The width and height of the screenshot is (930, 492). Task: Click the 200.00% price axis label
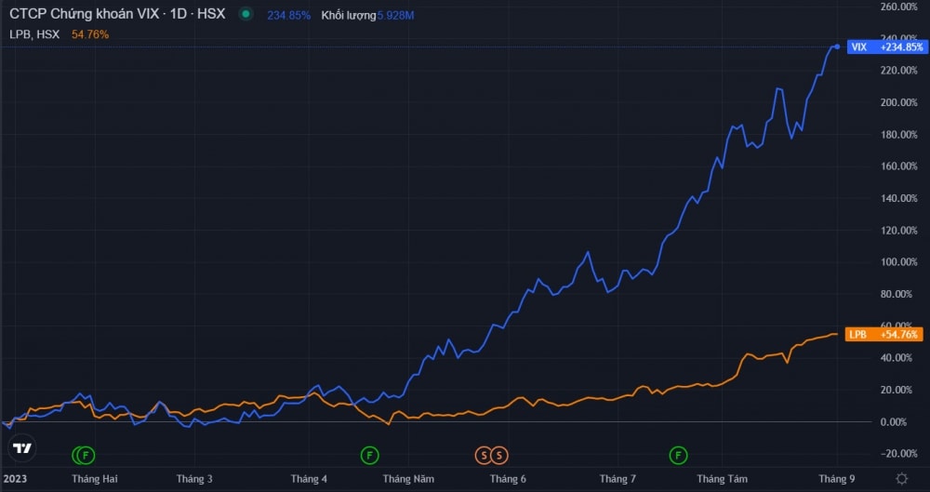[899, 102]
